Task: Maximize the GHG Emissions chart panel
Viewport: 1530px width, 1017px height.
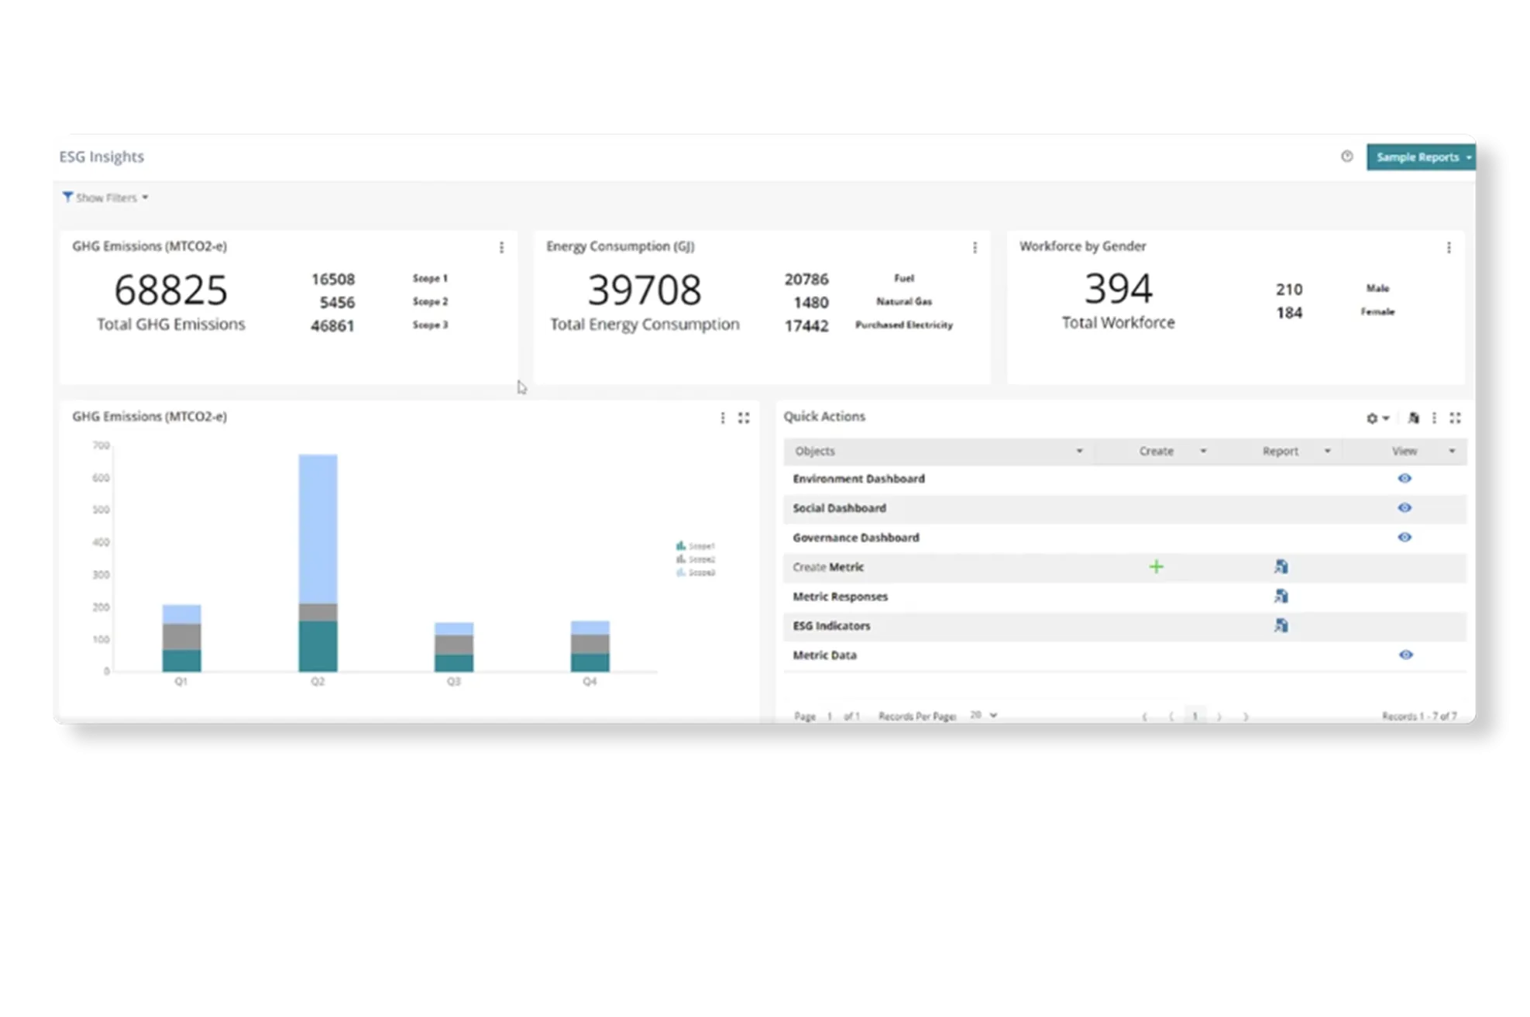Action: [744, 417]
